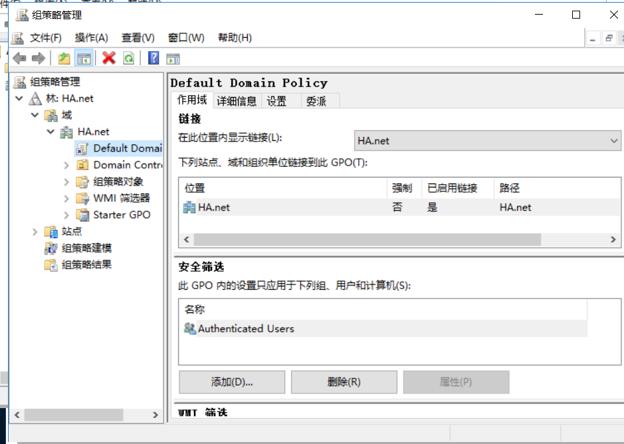Collapse the 域 tree node
The height and width of the screenshot is (444, 624).
coord(35,115)
